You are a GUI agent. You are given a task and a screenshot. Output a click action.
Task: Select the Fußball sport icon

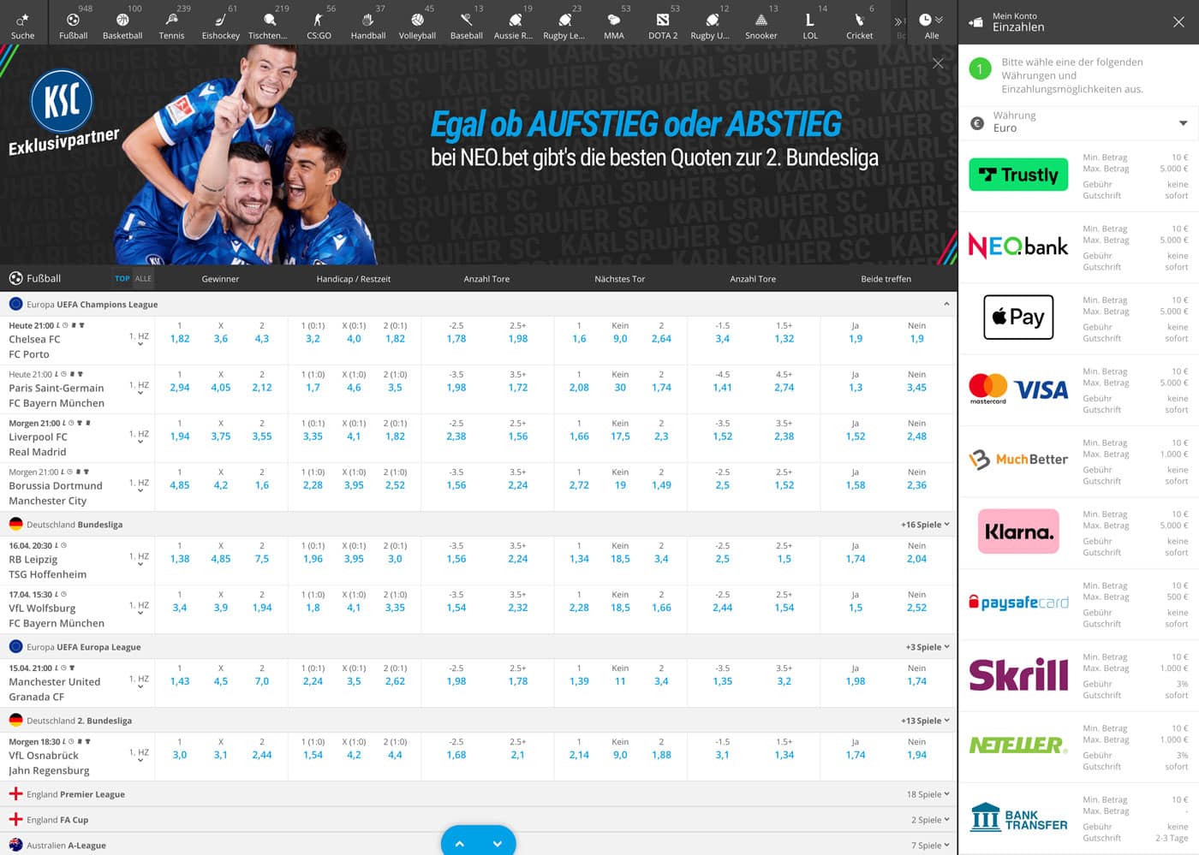click(73, 21)
